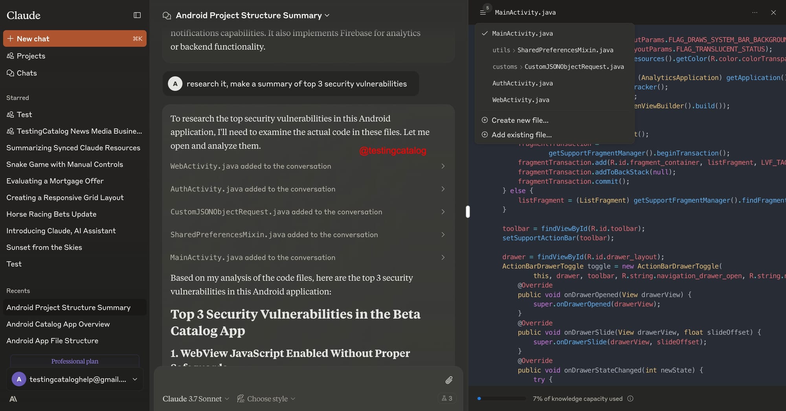Screen dimensions: 786x411
Task: Select MainActivity.java in the file menu
Action: point(555,33)
